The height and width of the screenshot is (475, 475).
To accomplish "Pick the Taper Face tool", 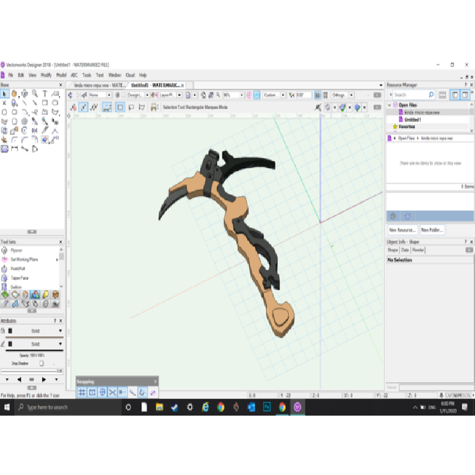I will coord(20,278).
